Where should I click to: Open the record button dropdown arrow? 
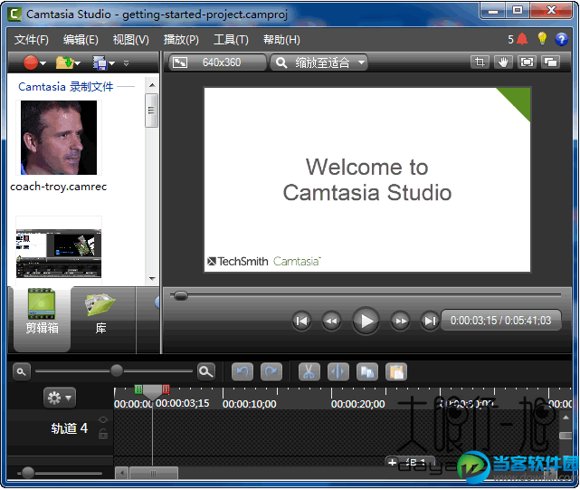coord(43,63)
